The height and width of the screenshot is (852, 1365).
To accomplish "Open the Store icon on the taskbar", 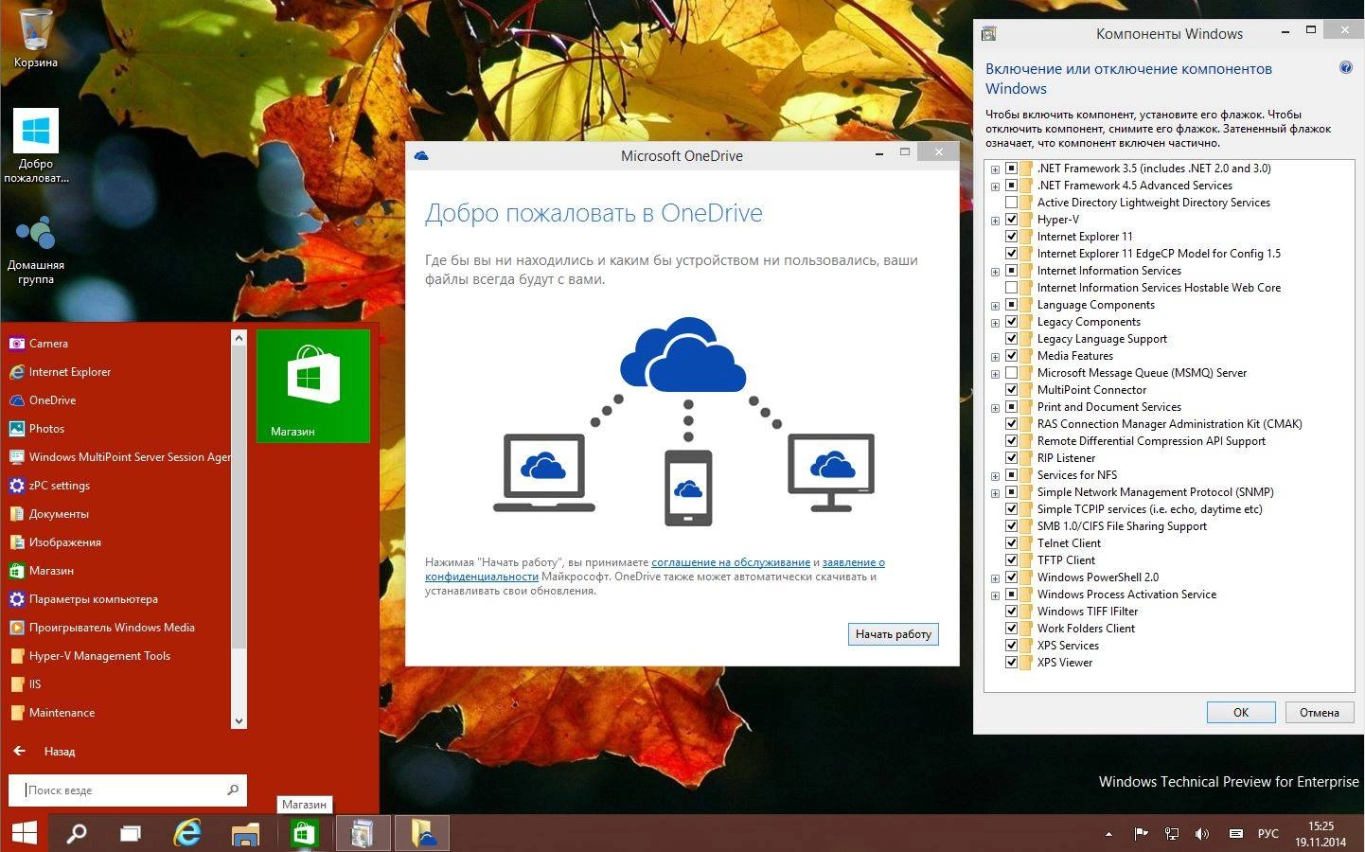I will [x=303, y=833].
